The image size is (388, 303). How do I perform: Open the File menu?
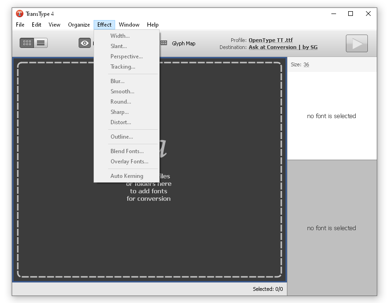pyautogui.click(x=20, y=25)
